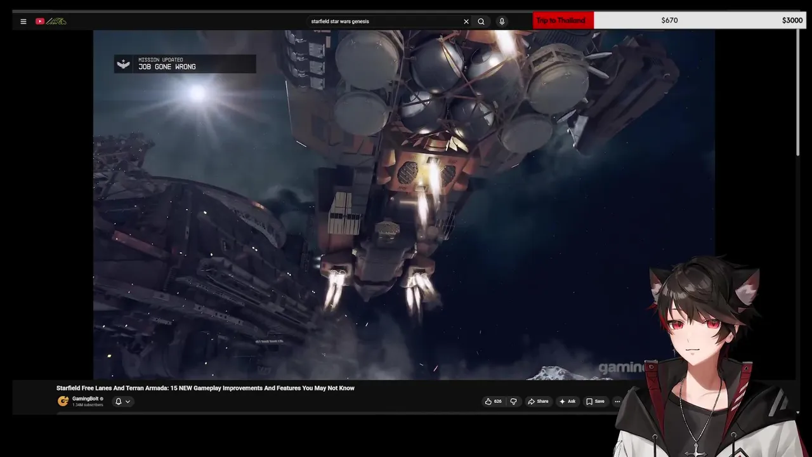Click the $3000 goal amount
The width and height of the screenshot is (812, 457).
click(792, 20)
